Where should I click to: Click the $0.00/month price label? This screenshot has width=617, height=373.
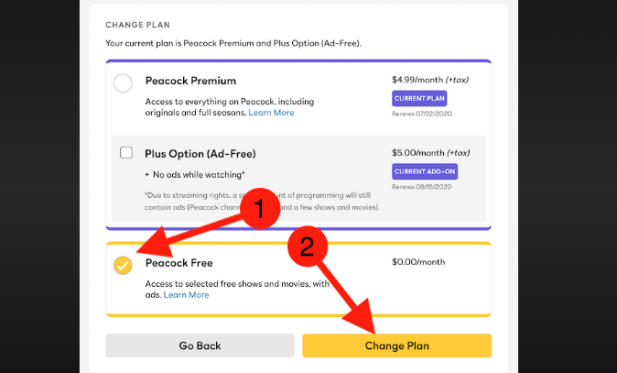pyautogui.click(x=418, y=262)
